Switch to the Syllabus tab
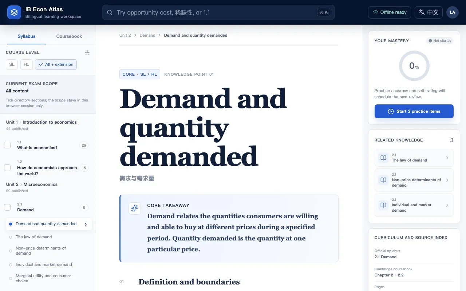Screen dimensions: 466x291 click(x=27, y=36)
